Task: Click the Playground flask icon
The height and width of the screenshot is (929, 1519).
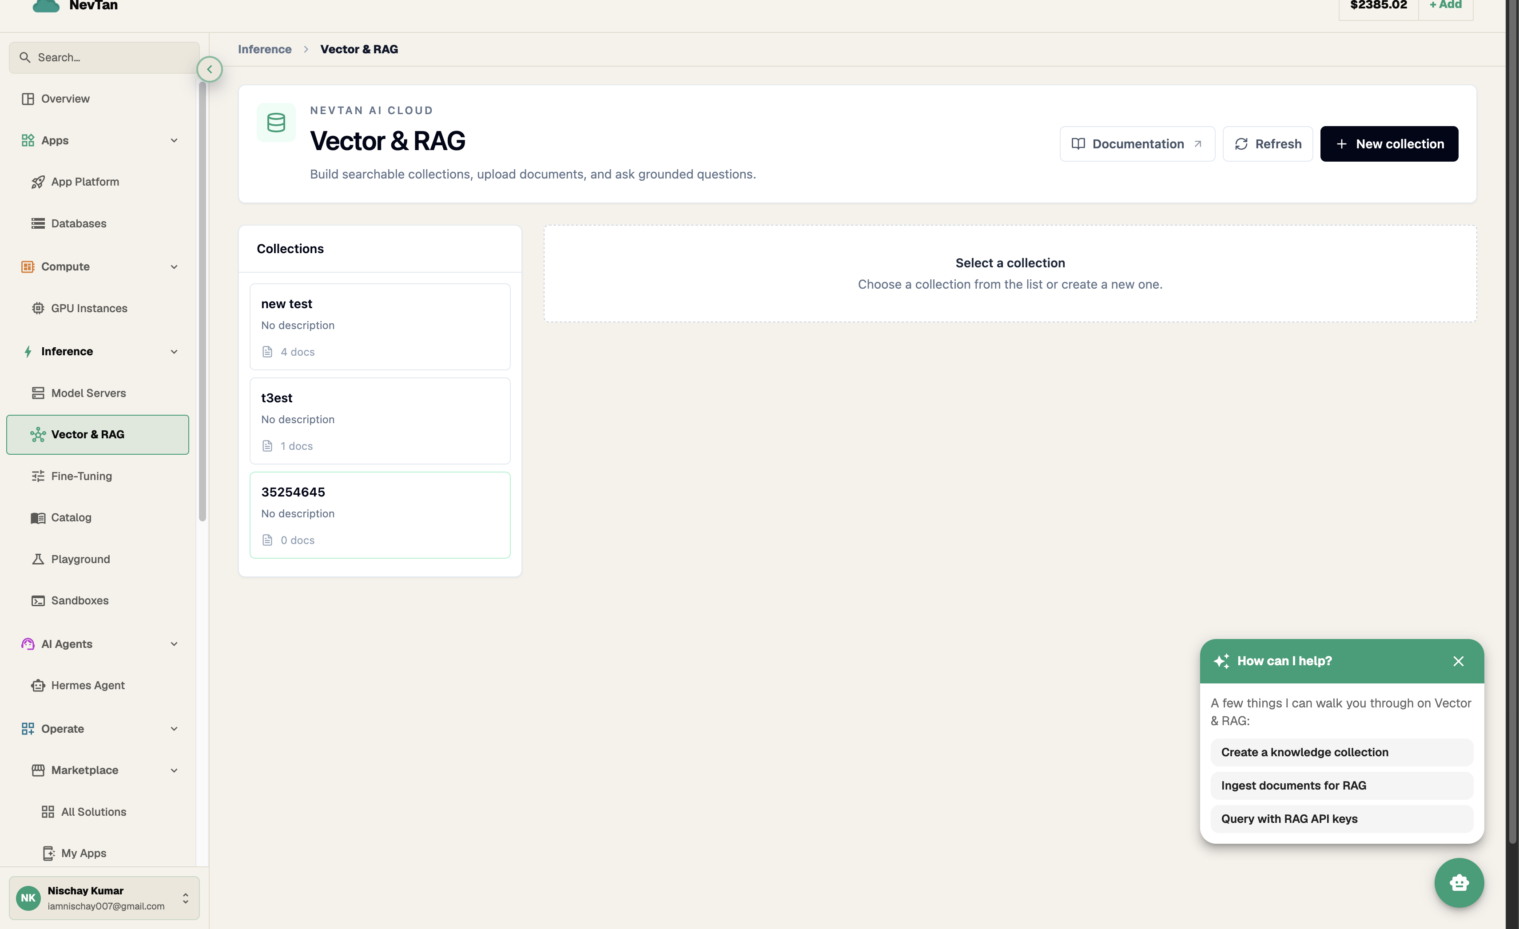Action: pyautogui.click(x=38, y=559)
